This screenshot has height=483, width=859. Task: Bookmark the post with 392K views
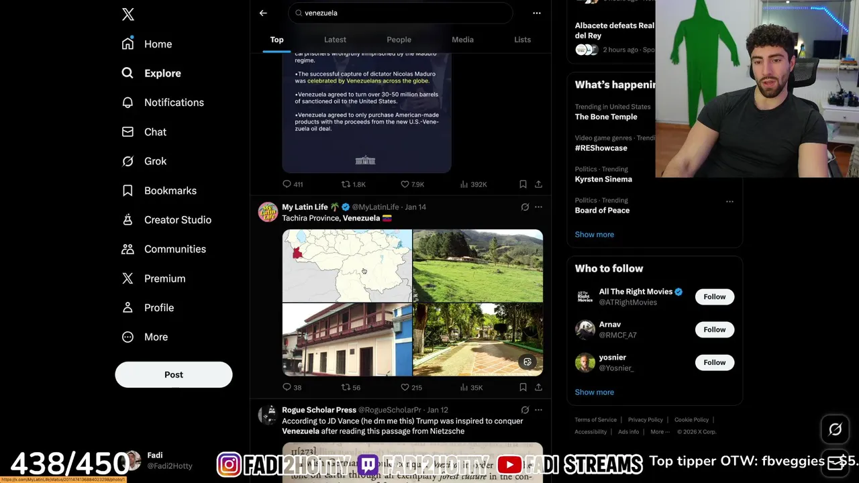pyautogui.click(x=523, y=184)
